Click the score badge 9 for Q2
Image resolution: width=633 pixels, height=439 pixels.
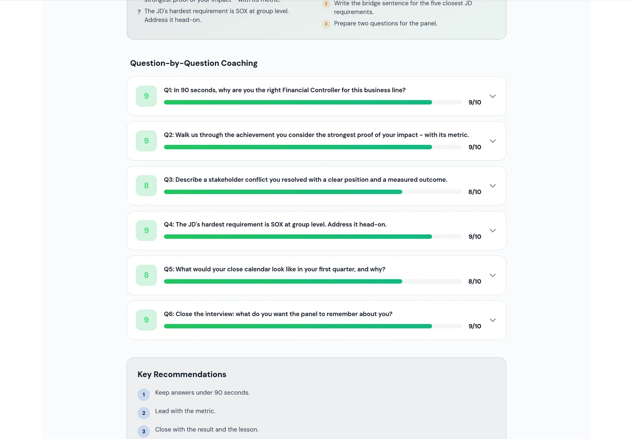[146, 141]
